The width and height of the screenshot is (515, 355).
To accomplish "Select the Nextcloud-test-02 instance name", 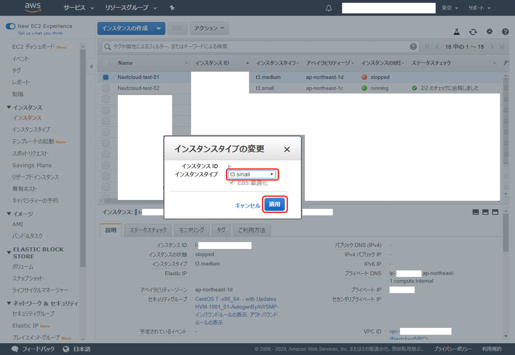I will click(x=138, y=88).
